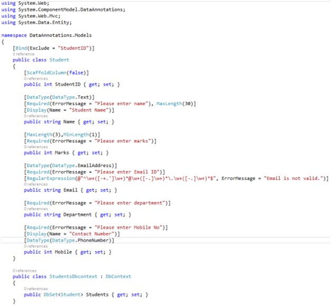
Task: Click "Please enter department" error string
Action: (x=130, y=203)
